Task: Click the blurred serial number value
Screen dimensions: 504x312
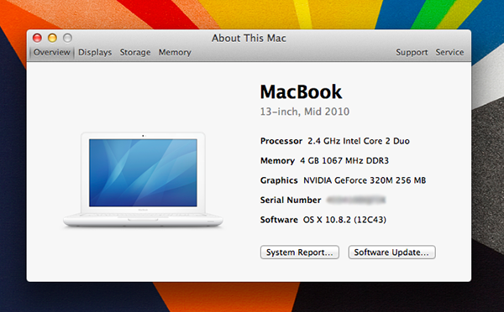Action: point(356,200)
